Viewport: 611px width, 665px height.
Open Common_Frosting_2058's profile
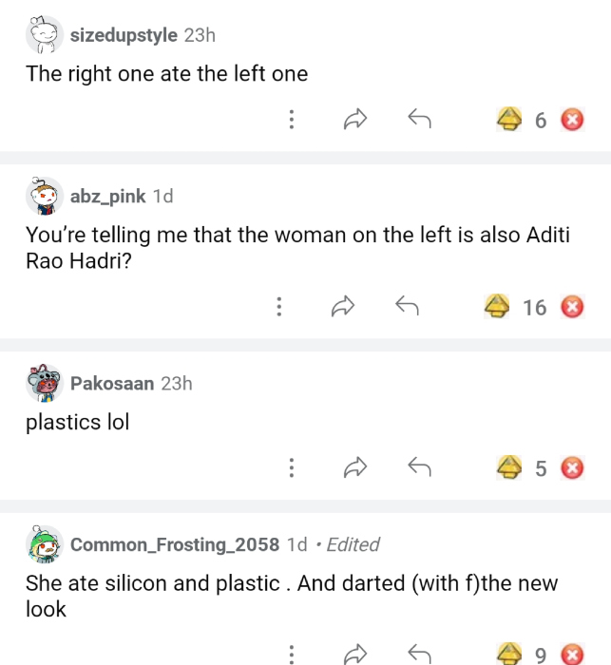coord(175,544)
